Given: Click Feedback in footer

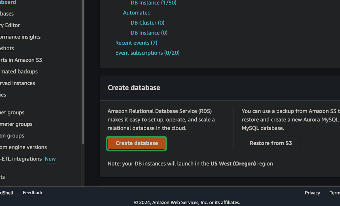Looking at the screenshot, I should [33, 193].
